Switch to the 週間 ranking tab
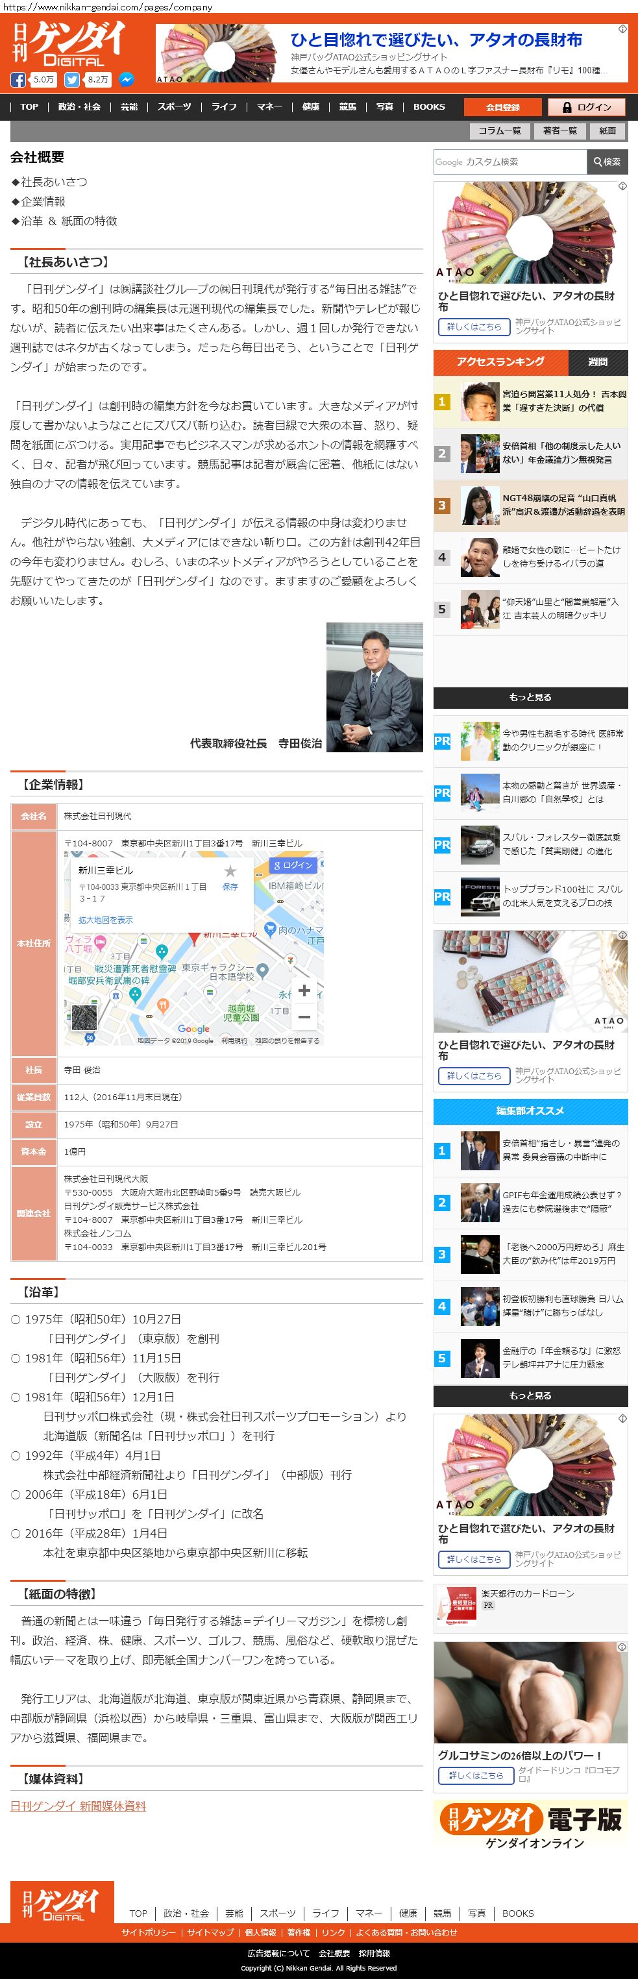Image resolution: width=638 pixels, height=1979 pixels. point(597,362)
